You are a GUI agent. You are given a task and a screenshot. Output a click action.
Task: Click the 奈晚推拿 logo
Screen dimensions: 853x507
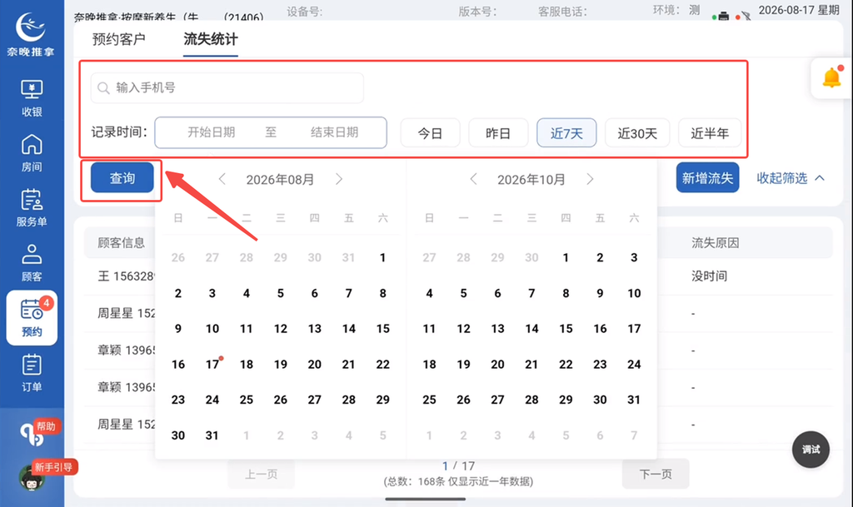tap(31, 33)
